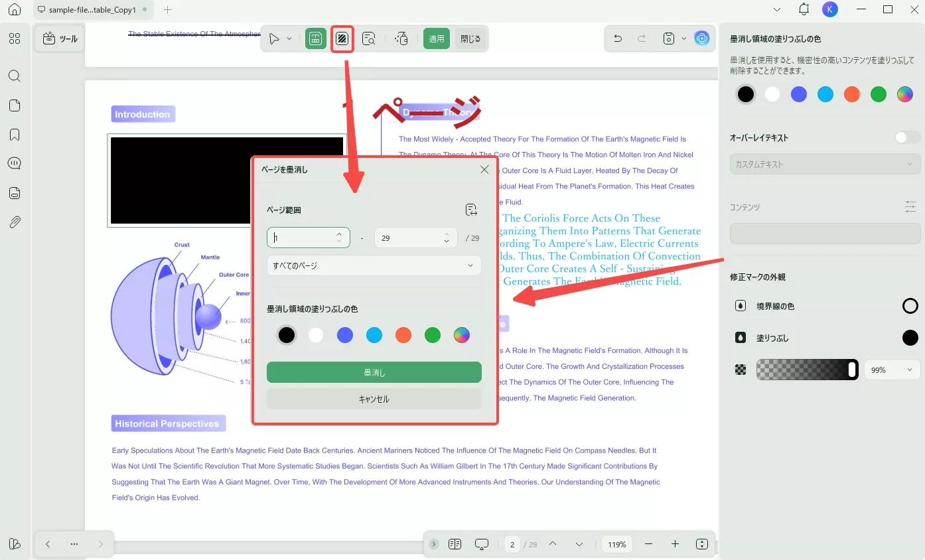
Task: Open the すべてのページ dropdown
Action: click(x=374, y=265)
